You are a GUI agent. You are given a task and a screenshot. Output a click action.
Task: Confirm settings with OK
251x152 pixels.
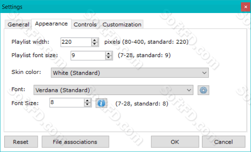[x=175, y=142]
